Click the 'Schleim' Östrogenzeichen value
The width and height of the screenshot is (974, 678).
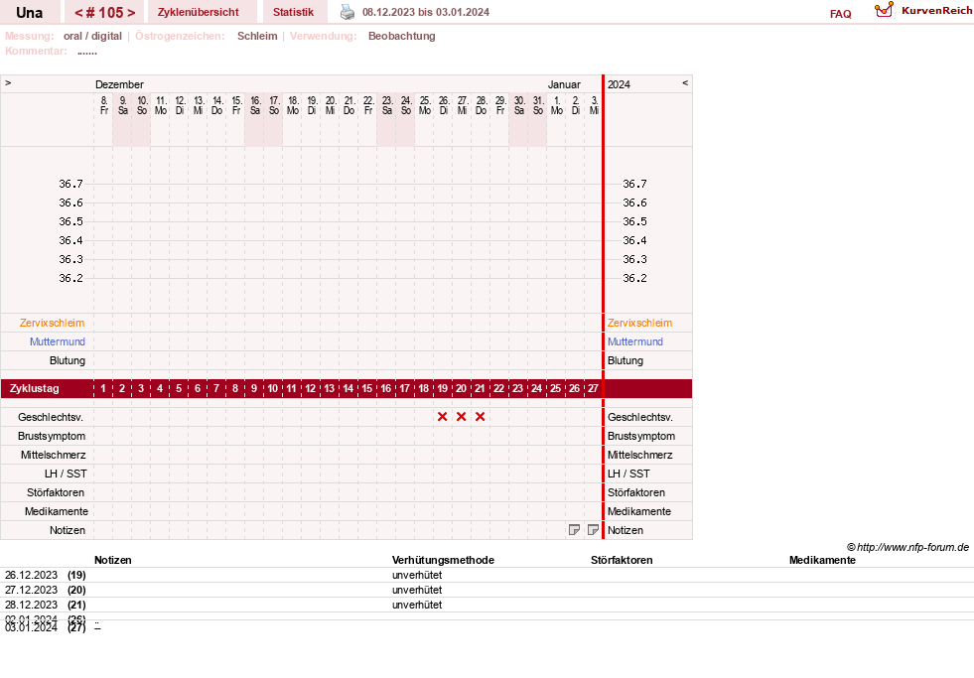(257, 36)
